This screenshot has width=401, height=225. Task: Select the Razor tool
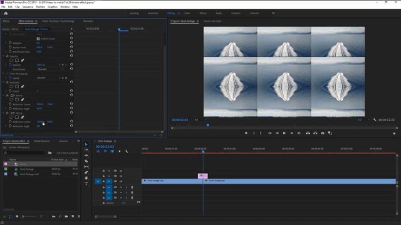[x=86, y=161]
